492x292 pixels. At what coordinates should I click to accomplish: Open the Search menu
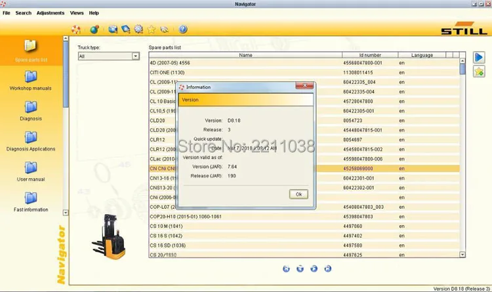tap(23, 13)
